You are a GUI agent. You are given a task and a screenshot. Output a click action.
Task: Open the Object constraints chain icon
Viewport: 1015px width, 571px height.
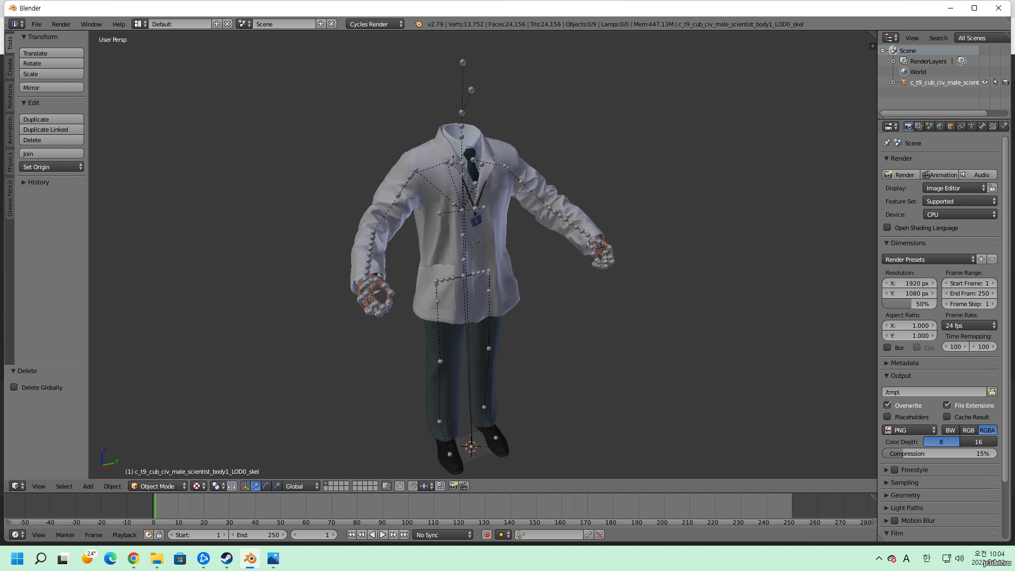tap(961, 126)
